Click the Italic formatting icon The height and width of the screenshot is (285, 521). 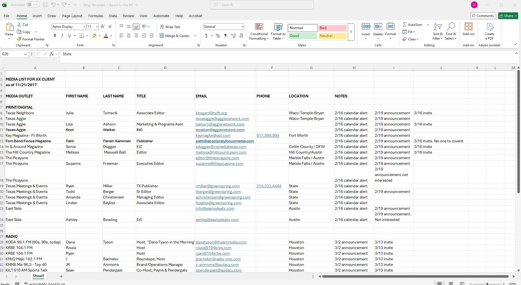click(62, 36)
